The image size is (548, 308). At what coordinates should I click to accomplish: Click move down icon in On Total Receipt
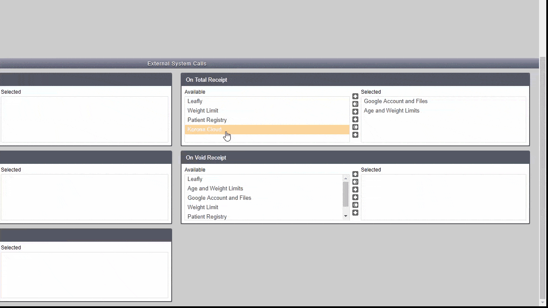click(355, 135)
